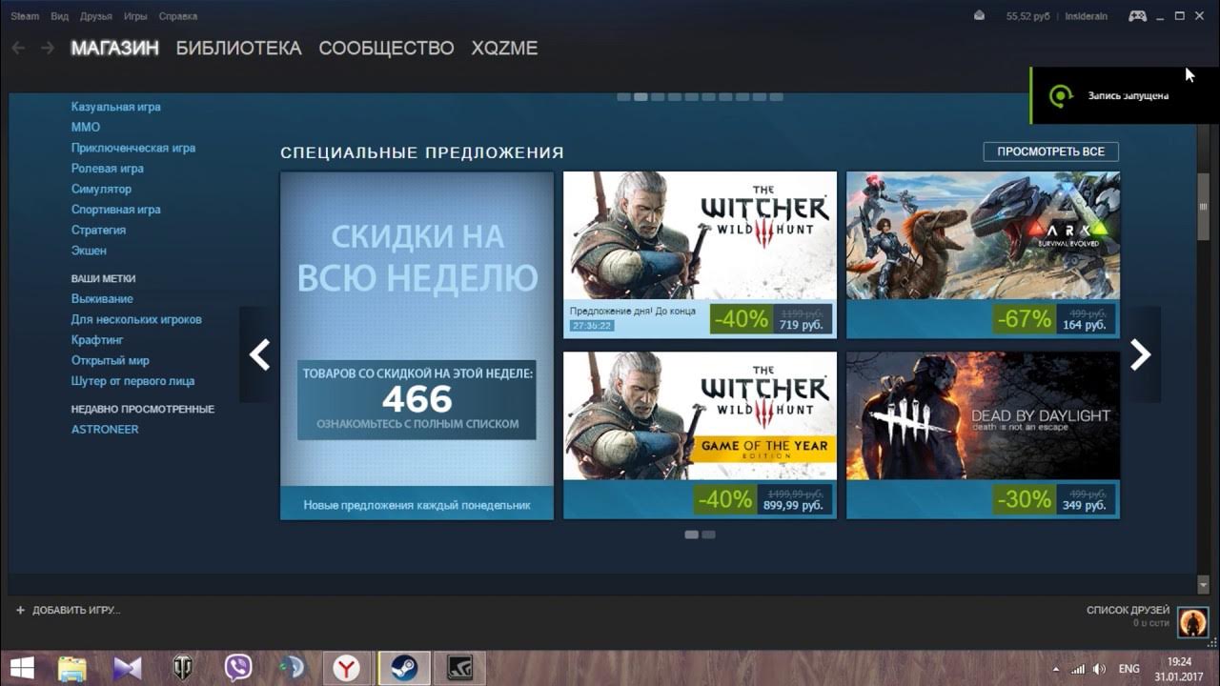Image resolution: width=1220 pixels, height=686 pixels.
Task: Open the Steam menu
Action: (x=25, y=16)
